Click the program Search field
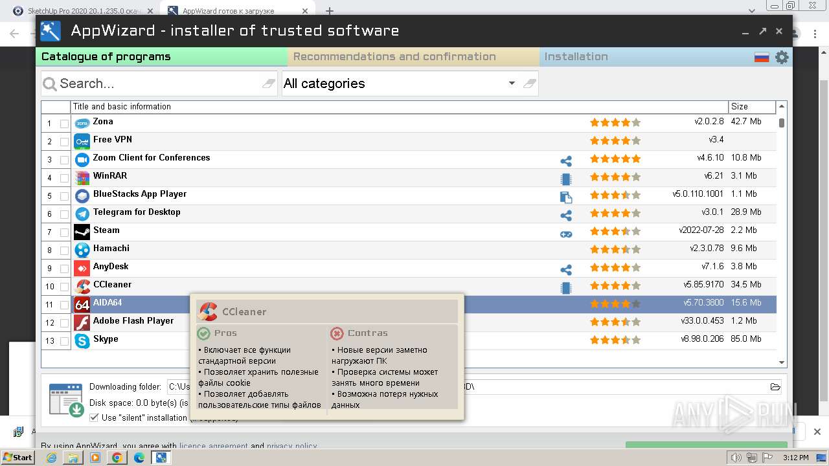 (159, 83)
